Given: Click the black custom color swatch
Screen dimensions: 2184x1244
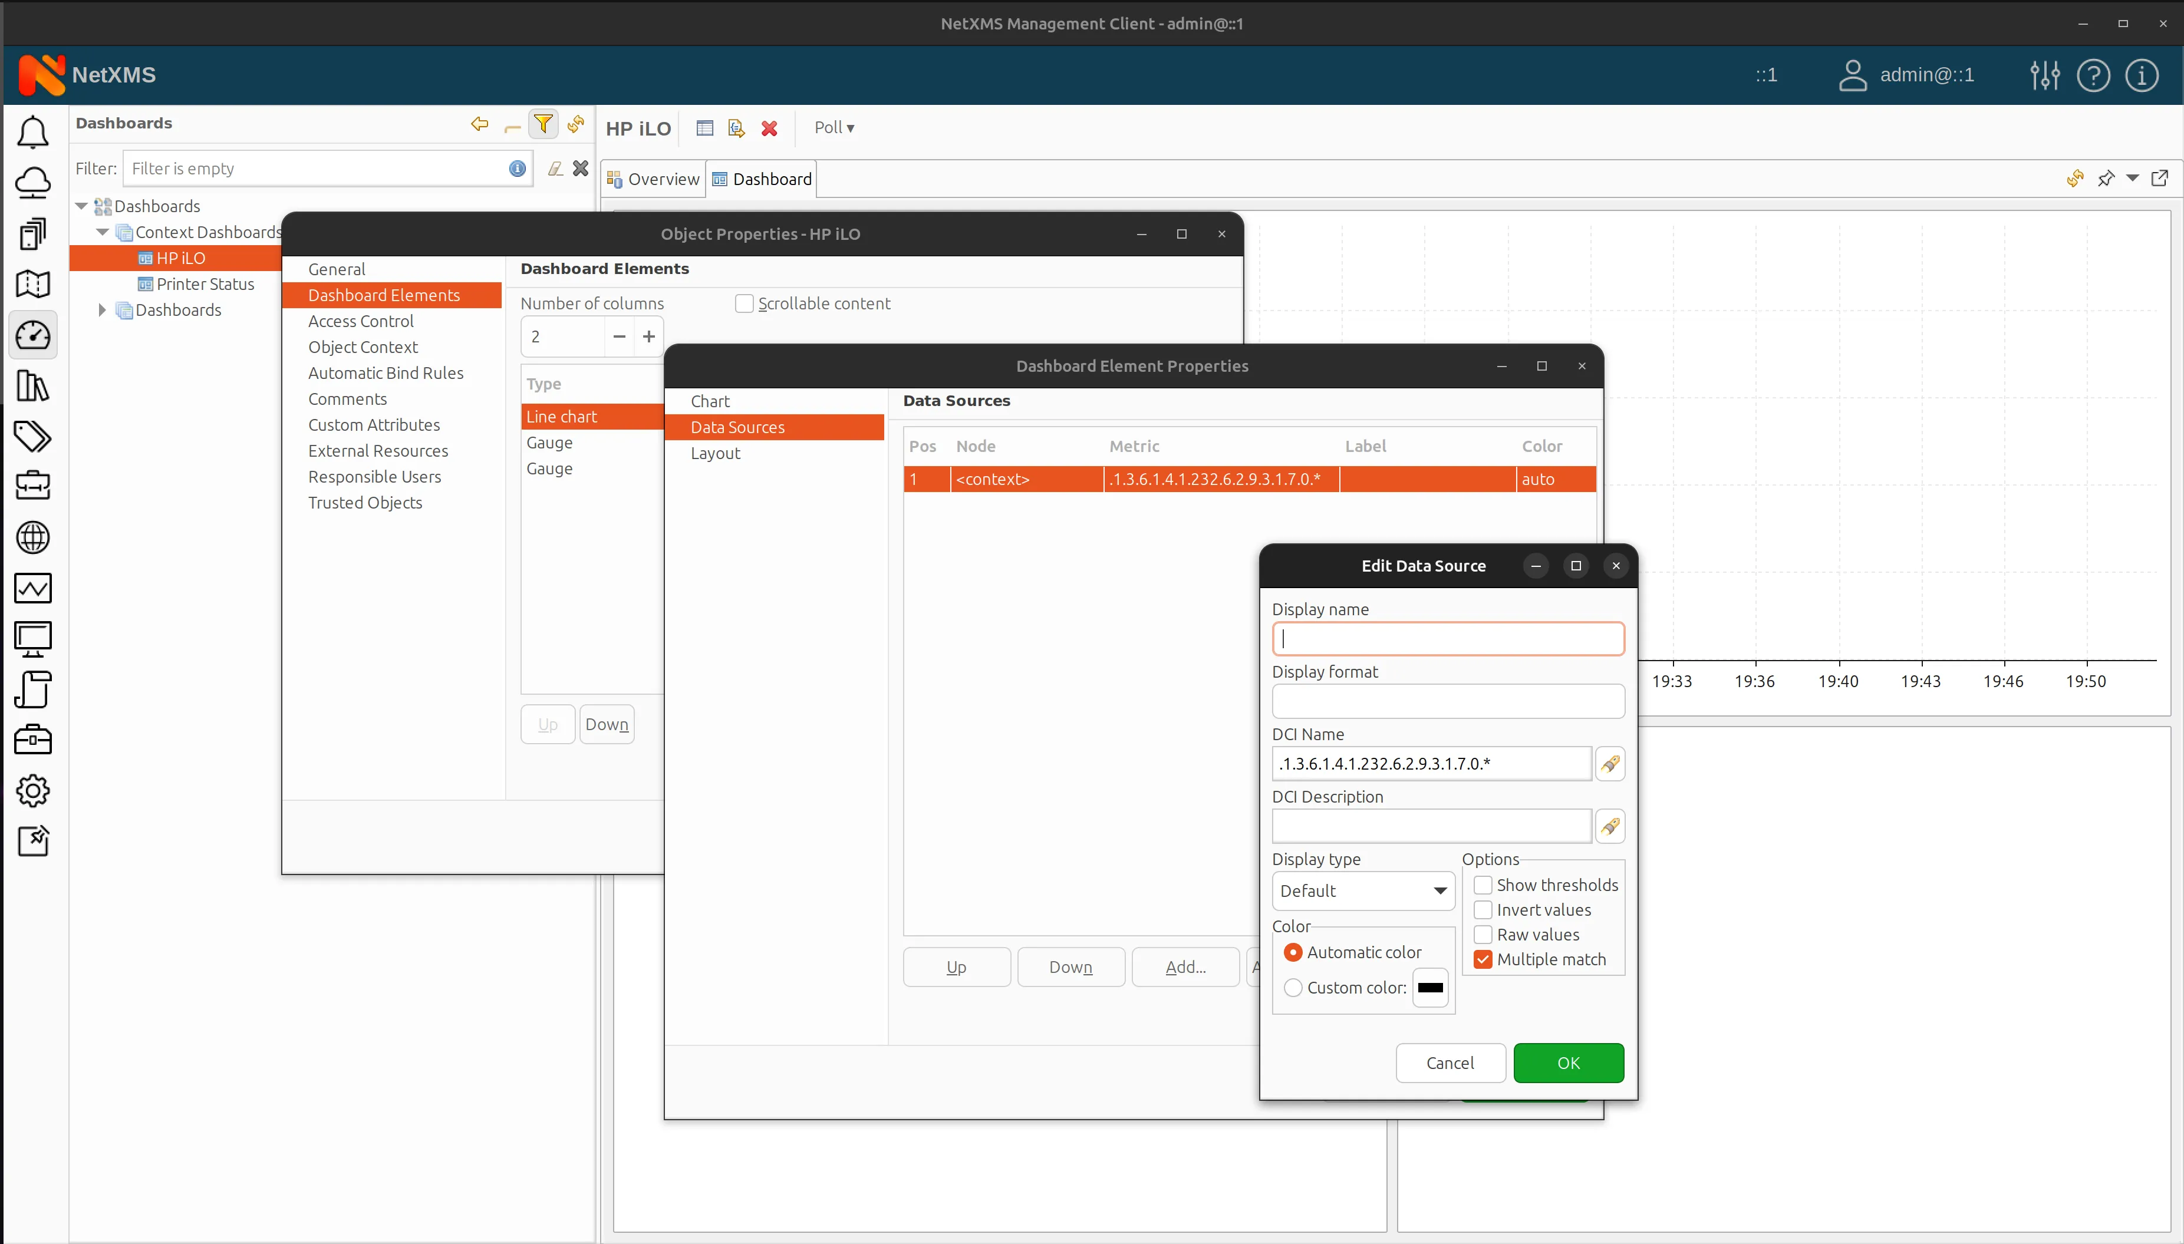Looking at the screenshot, I should tap(1431, 988).
